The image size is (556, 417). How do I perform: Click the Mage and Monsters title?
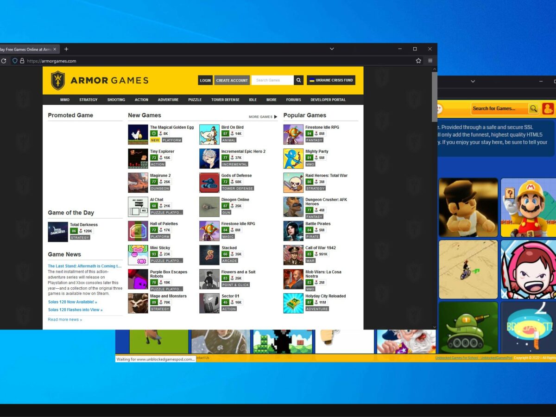168,296
